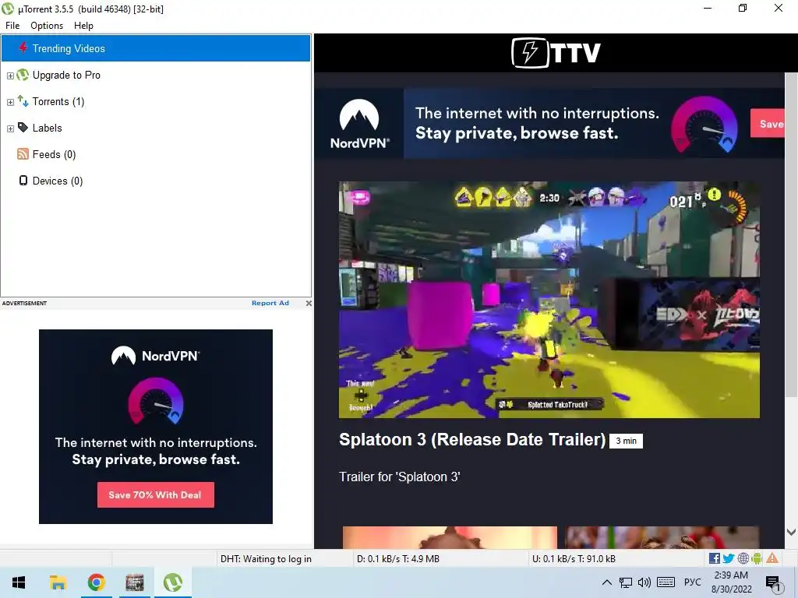Select Torrents (1) in the sidebar

[58, 101]
